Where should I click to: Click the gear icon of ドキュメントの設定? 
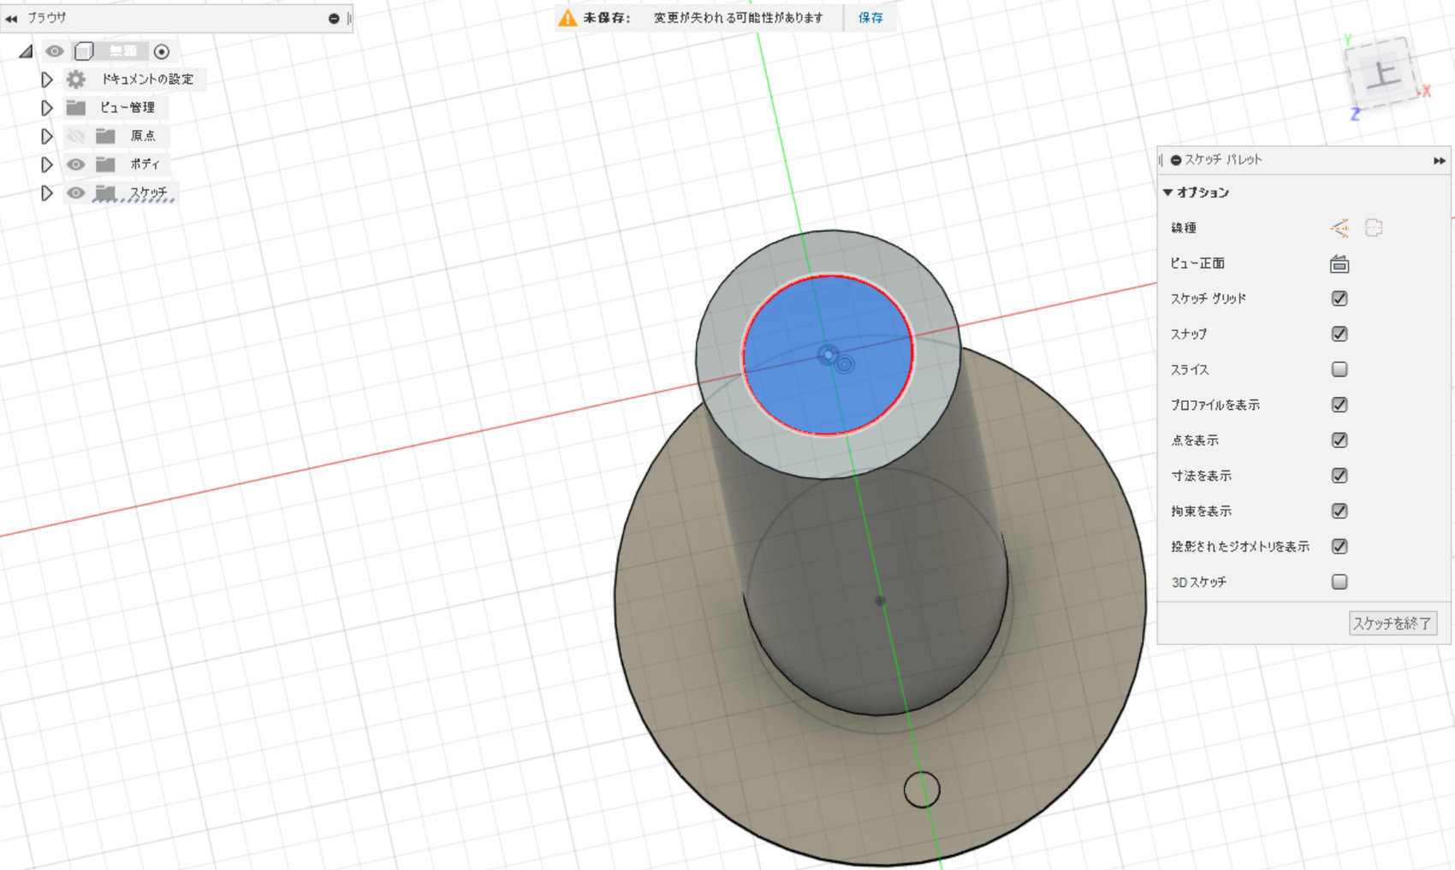[76, 80]
